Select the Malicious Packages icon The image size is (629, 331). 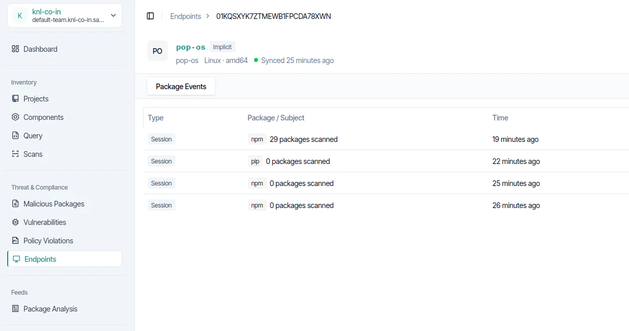click(x=15, y=204)
